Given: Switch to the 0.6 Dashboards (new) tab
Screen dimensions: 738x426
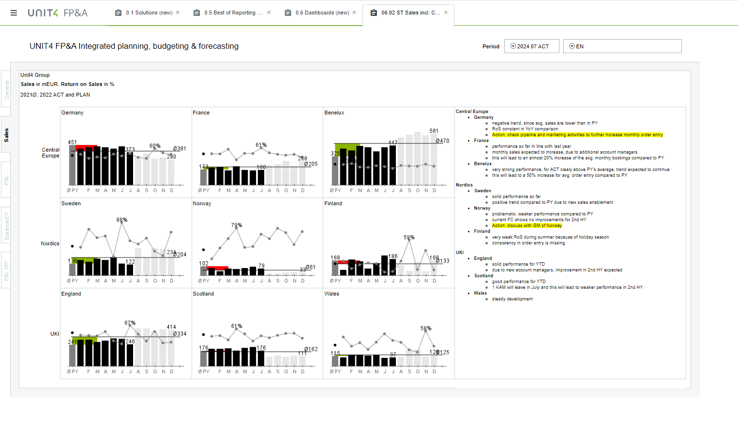Looking at the screenshot, I should point(322,13).
